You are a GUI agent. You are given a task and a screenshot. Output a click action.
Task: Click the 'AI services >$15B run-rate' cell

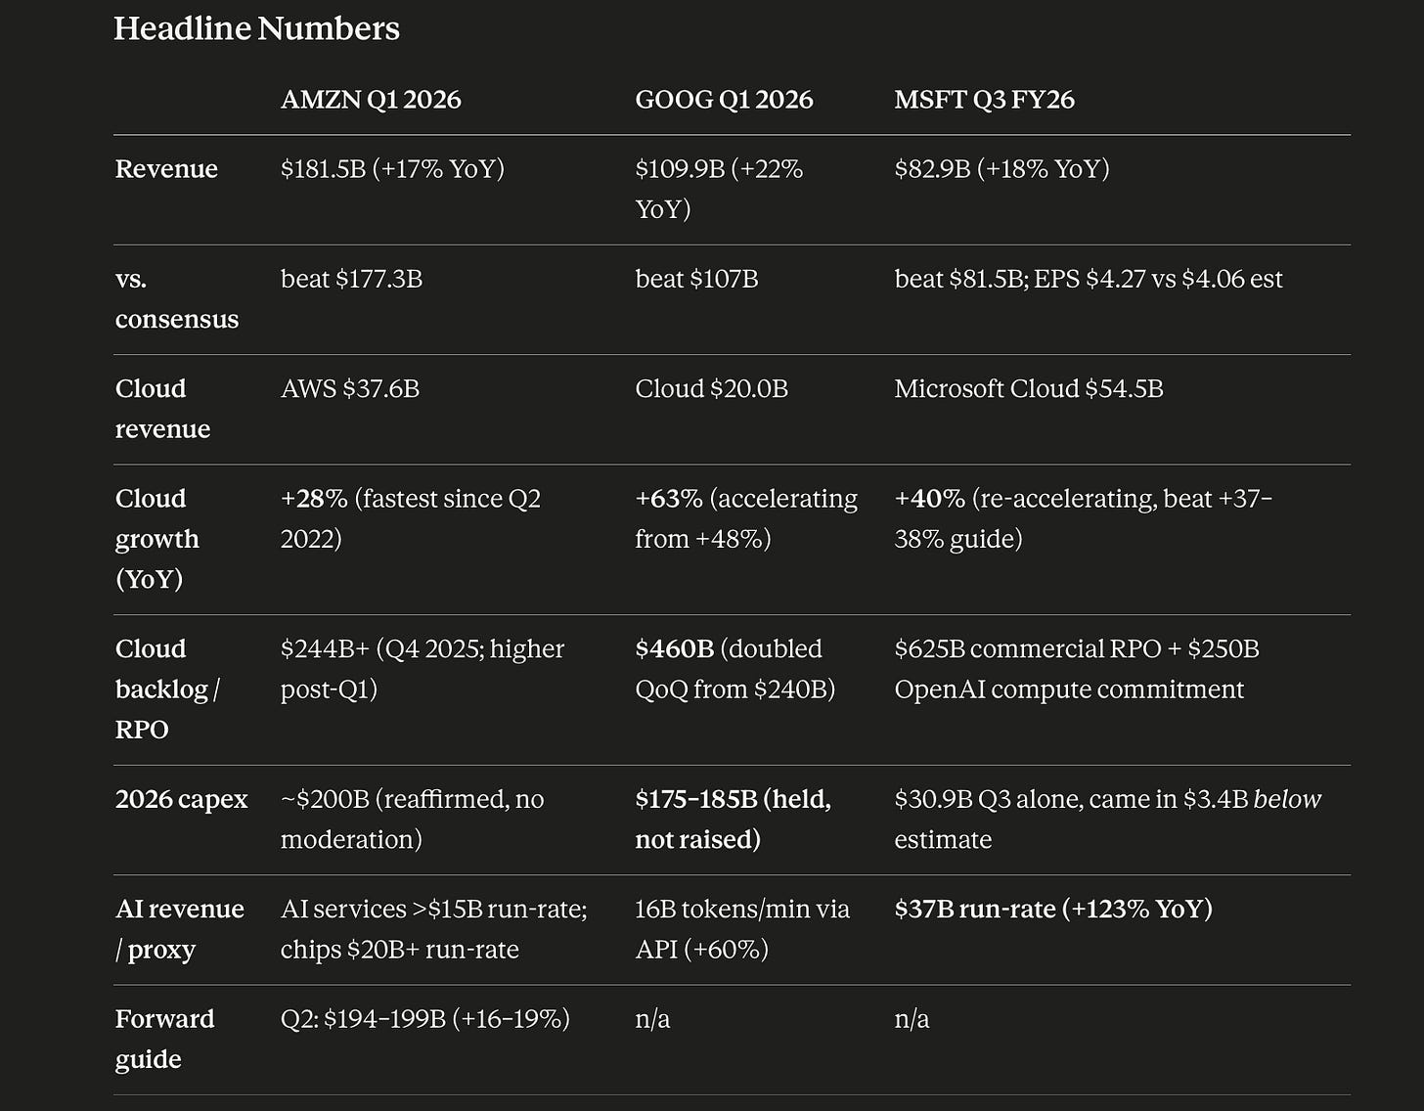point(434,929)
